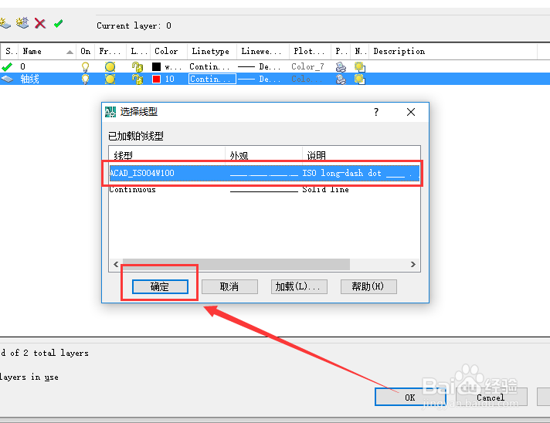The height and width of the screenshot is (423, 550).
Task: Click the 帮助(H) help button
Action: point(368,286)
